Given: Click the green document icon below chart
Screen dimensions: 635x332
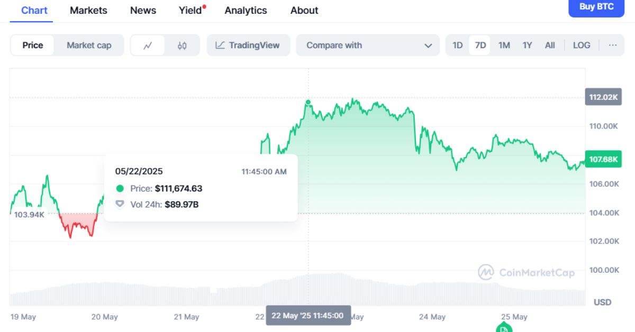Looking at the screenshot, I should click(x=504, y=328).
